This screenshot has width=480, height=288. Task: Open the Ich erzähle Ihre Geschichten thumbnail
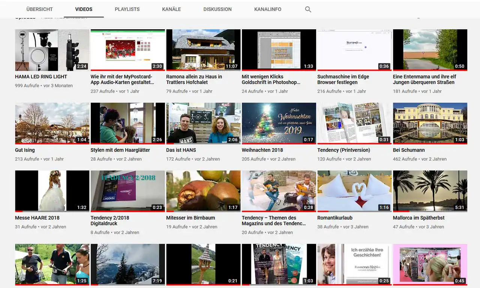tap(354, 265)
